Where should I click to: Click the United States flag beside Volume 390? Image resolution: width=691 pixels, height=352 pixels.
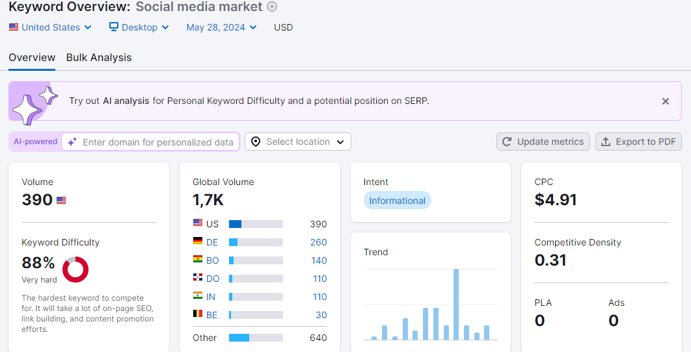tap(61, 200)
